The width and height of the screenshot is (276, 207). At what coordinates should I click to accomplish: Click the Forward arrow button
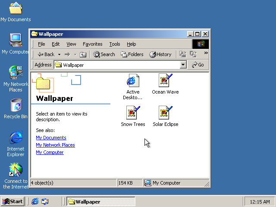point(67,55)
